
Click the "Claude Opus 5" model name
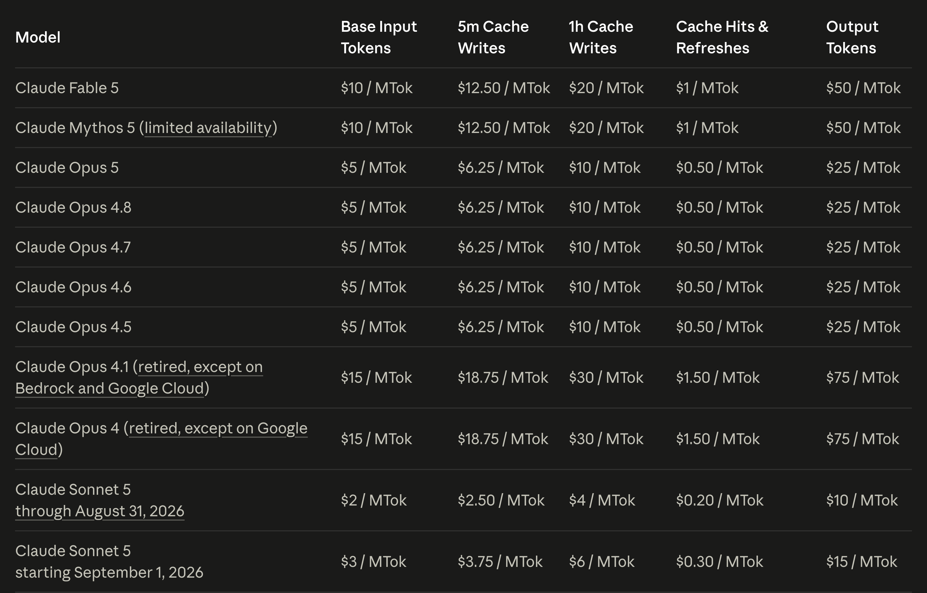point(67,167)
